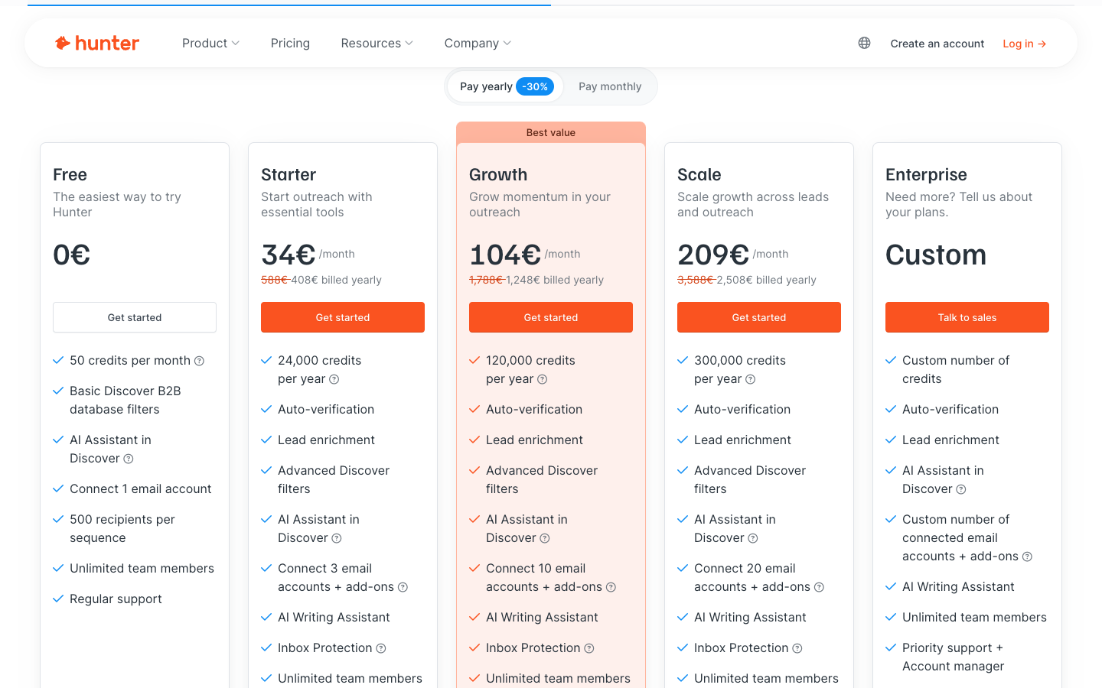Expand the Resources menu

pos(377,44)
